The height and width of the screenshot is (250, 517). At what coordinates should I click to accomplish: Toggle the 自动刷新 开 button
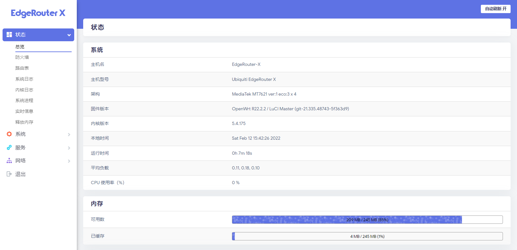(496, 9)
